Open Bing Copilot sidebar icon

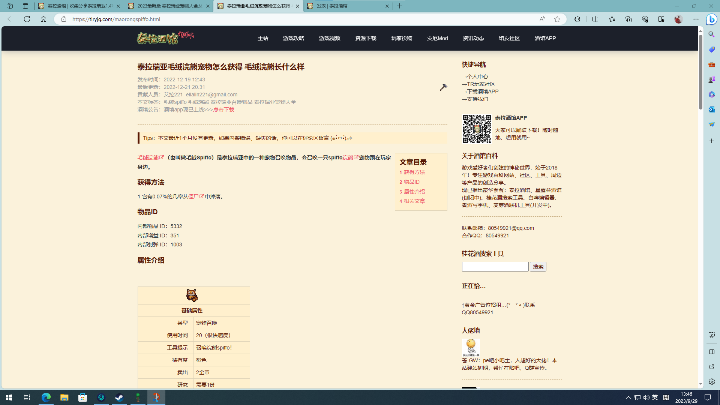[x=711, y=19]
